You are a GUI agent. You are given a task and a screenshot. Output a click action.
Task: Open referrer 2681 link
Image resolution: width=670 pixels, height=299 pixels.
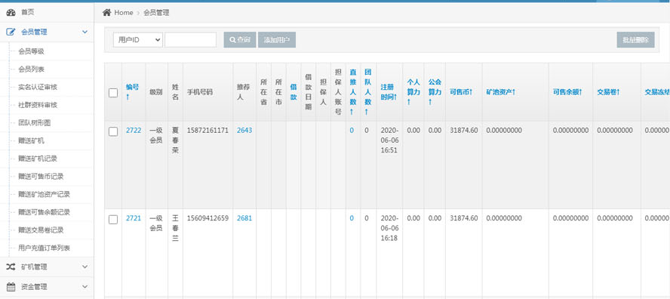point(244,218)
